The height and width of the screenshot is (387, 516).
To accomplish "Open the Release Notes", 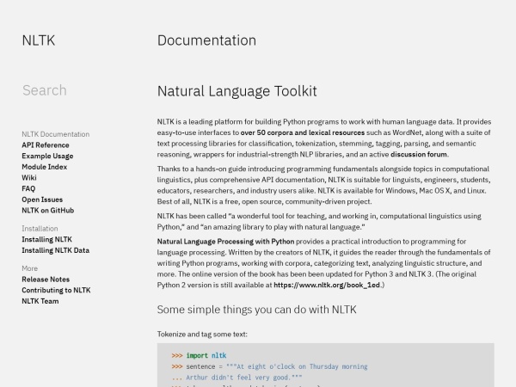I will 46,279.
